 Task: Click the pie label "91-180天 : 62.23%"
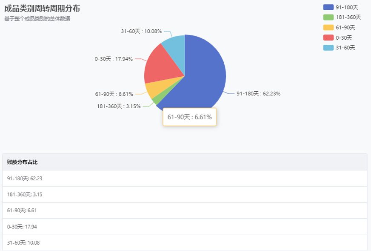click(258, 94)
